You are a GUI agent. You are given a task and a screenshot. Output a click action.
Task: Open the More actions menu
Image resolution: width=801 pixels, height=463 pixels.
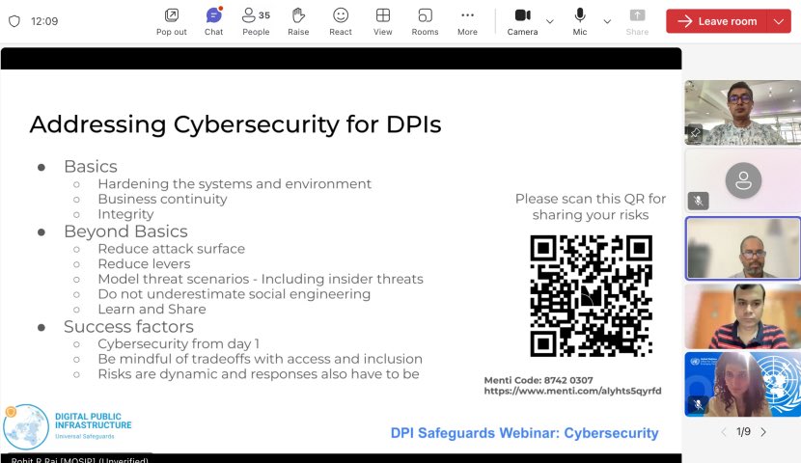pos(467,21)
